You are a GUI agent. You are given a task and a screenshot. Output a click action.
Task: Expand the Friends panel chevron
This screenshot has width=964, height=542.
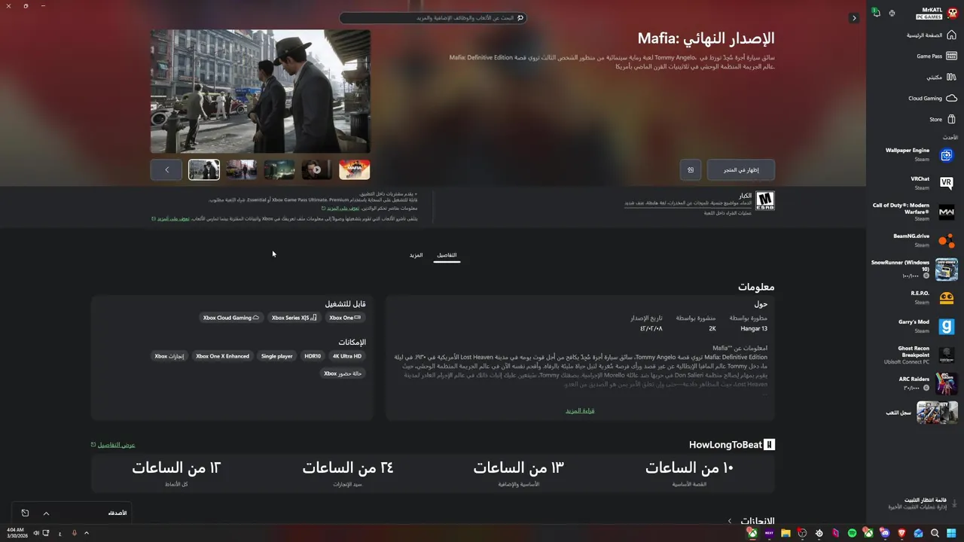46,513
